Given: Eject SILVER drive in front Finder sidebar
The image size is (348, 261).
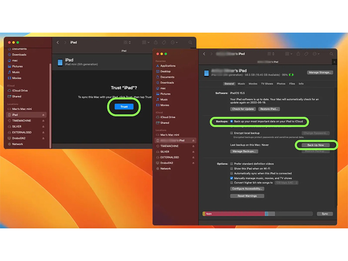Looking at the screenshot, I should click(x=193, y=152).
